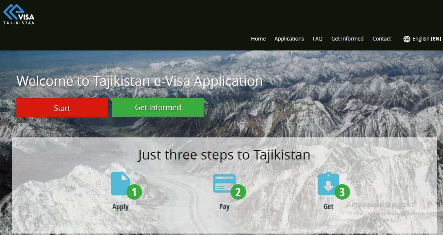Click the Pay credit card icon

click(224, 183)
